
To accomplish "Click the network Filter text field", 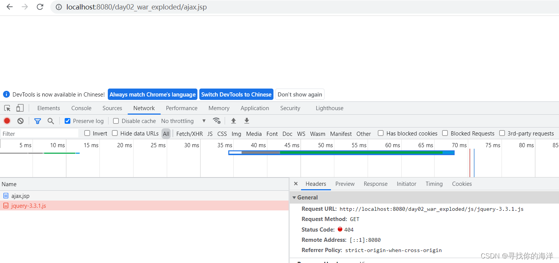I will point(39,134).
